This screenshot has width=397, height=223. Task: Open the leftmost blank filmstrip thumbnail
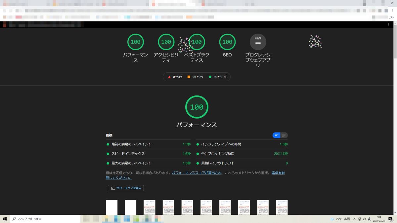(x=111, y=207)
